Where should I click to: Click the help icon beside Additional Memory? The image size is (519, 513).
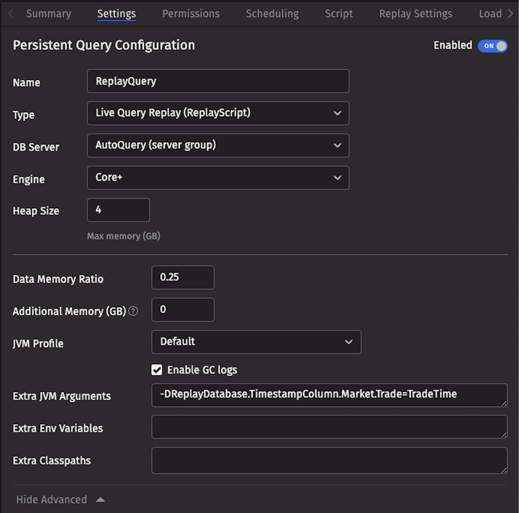coord(133,311)
